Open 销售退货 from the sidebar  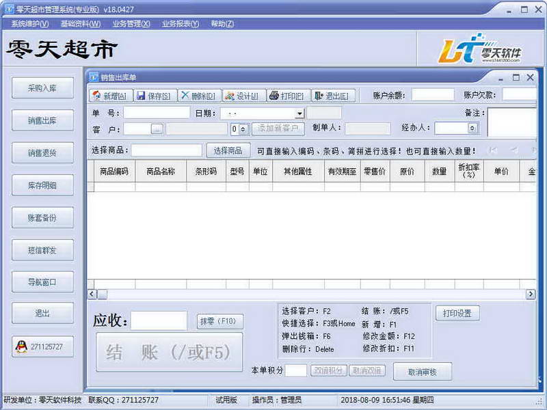[x=43, y=152]
